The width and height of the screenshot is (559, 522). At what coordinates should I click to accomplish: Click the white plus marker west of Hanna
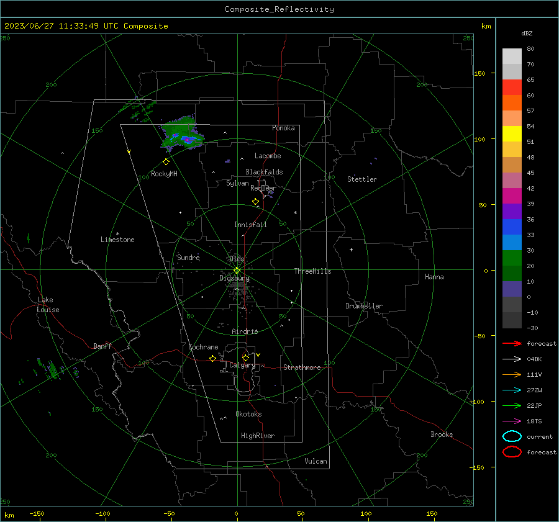coord(351,250)
